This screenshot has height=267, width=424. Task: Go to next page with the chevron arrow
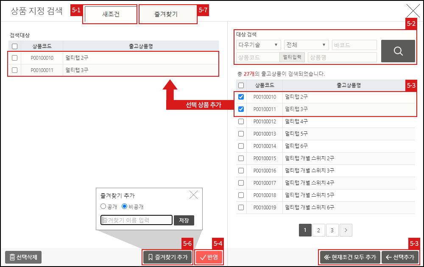346,230
